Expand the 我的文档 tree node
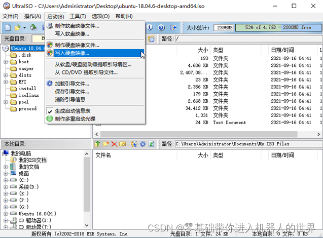This screenshot has width=323, height=238. tap(6, 167)
